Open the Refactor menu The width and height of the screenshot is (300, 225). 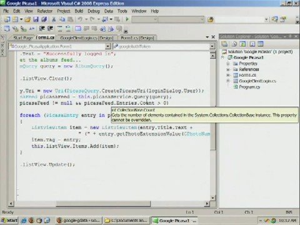[45, 11]
